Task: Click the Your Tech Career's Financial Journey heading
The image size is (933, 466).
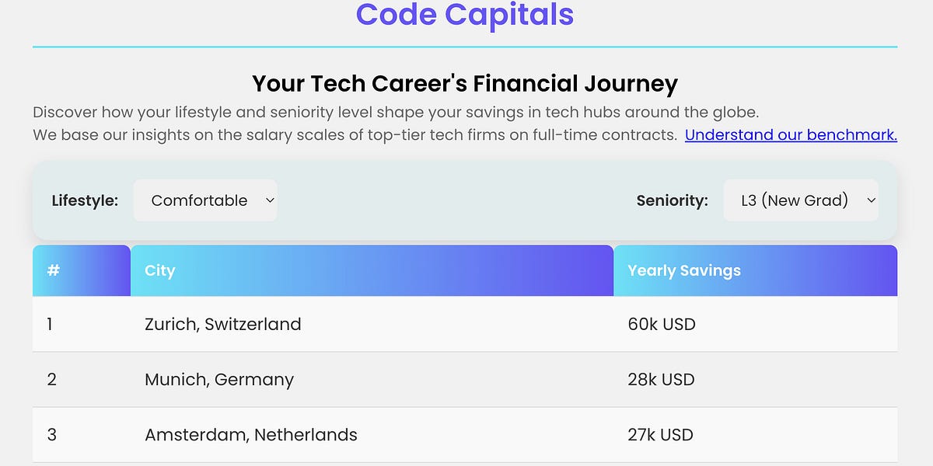Action: (464, 83)
